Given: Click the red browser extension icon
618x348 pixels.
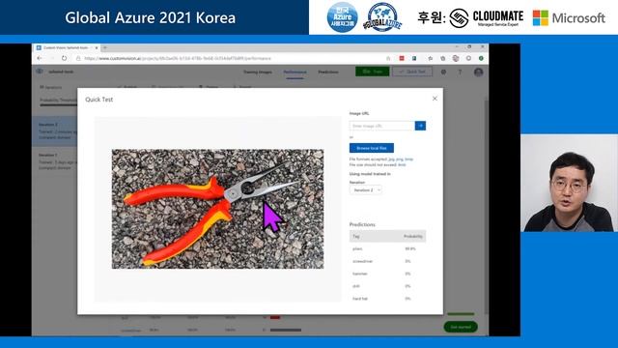Looking at the screenshot, I should click(x=402, y=58).
